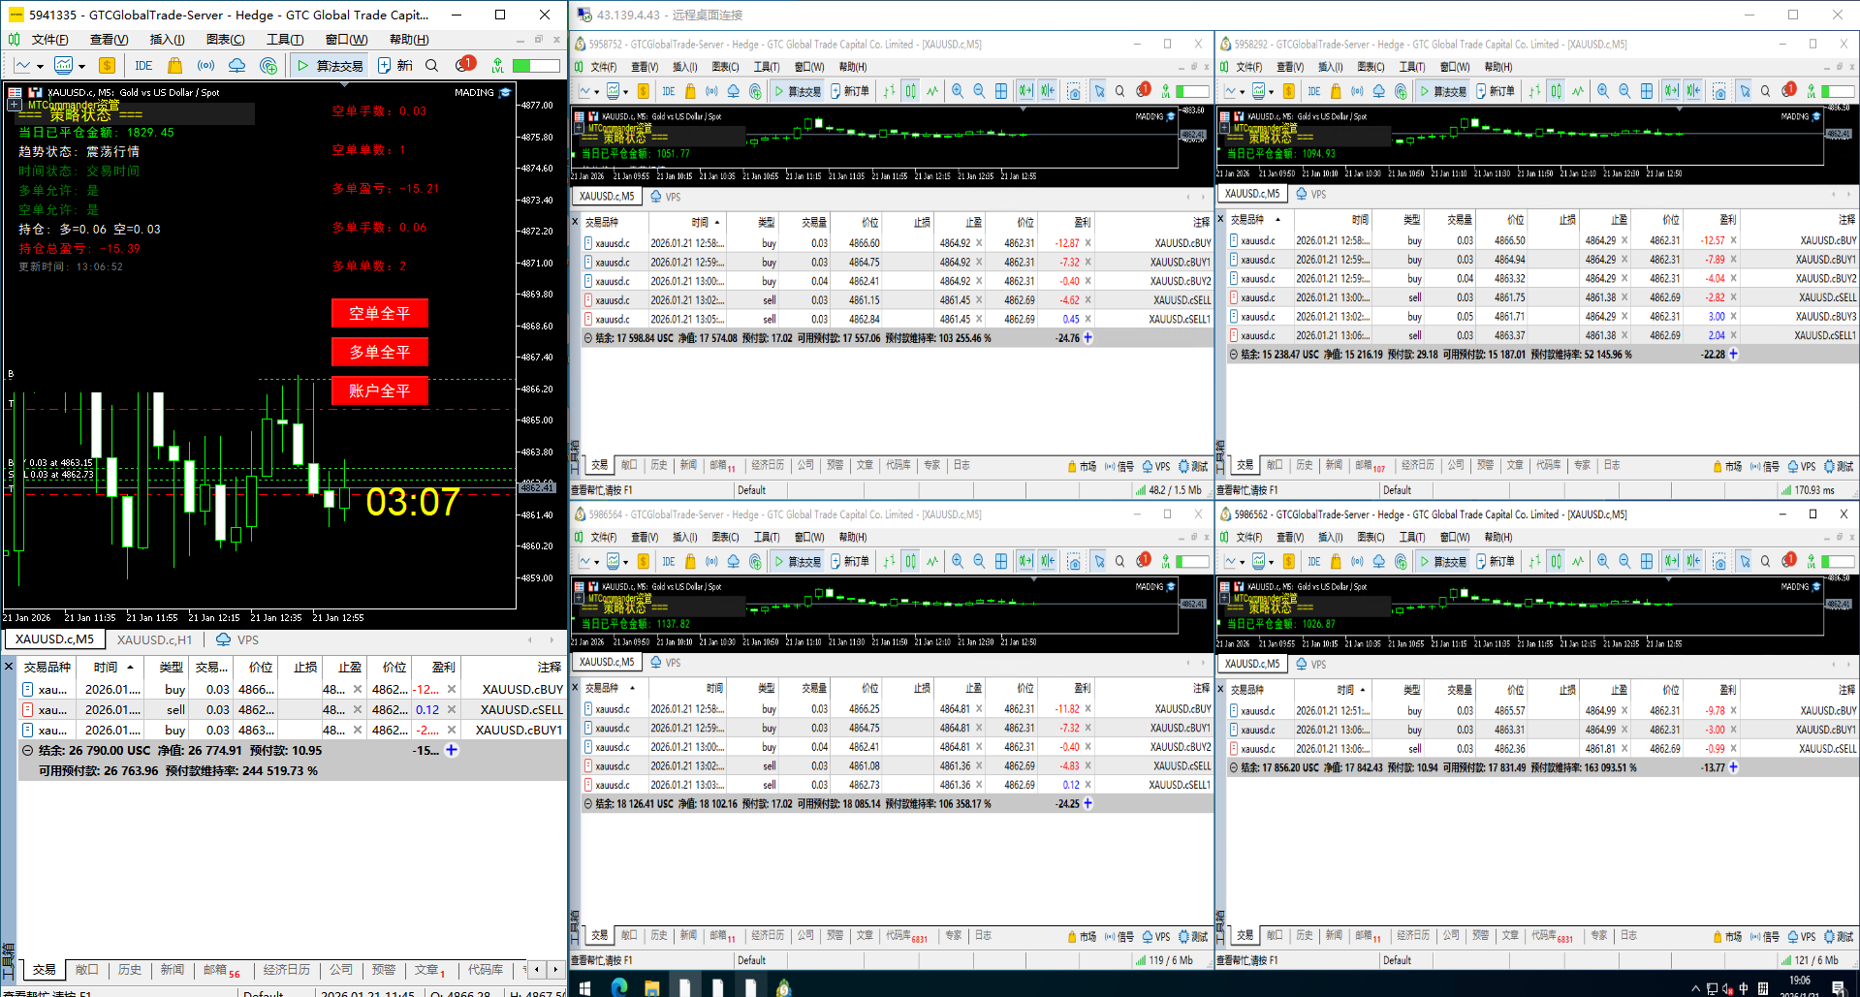Click green connection level bar in 5941335

pos(536,66)
